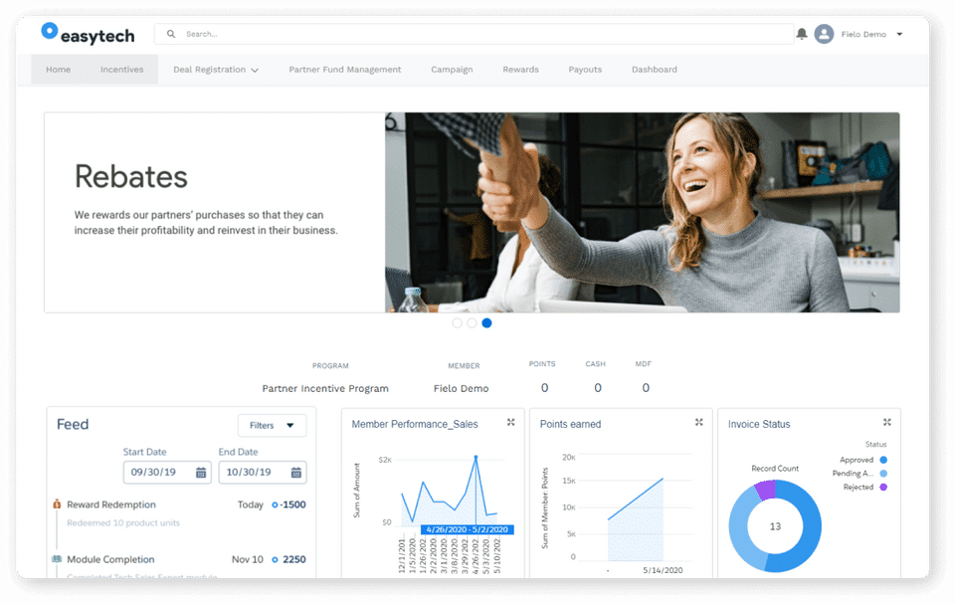Viewport: 955px width, 604px height.
Task: Click the easytech logo
Action: 88,34
